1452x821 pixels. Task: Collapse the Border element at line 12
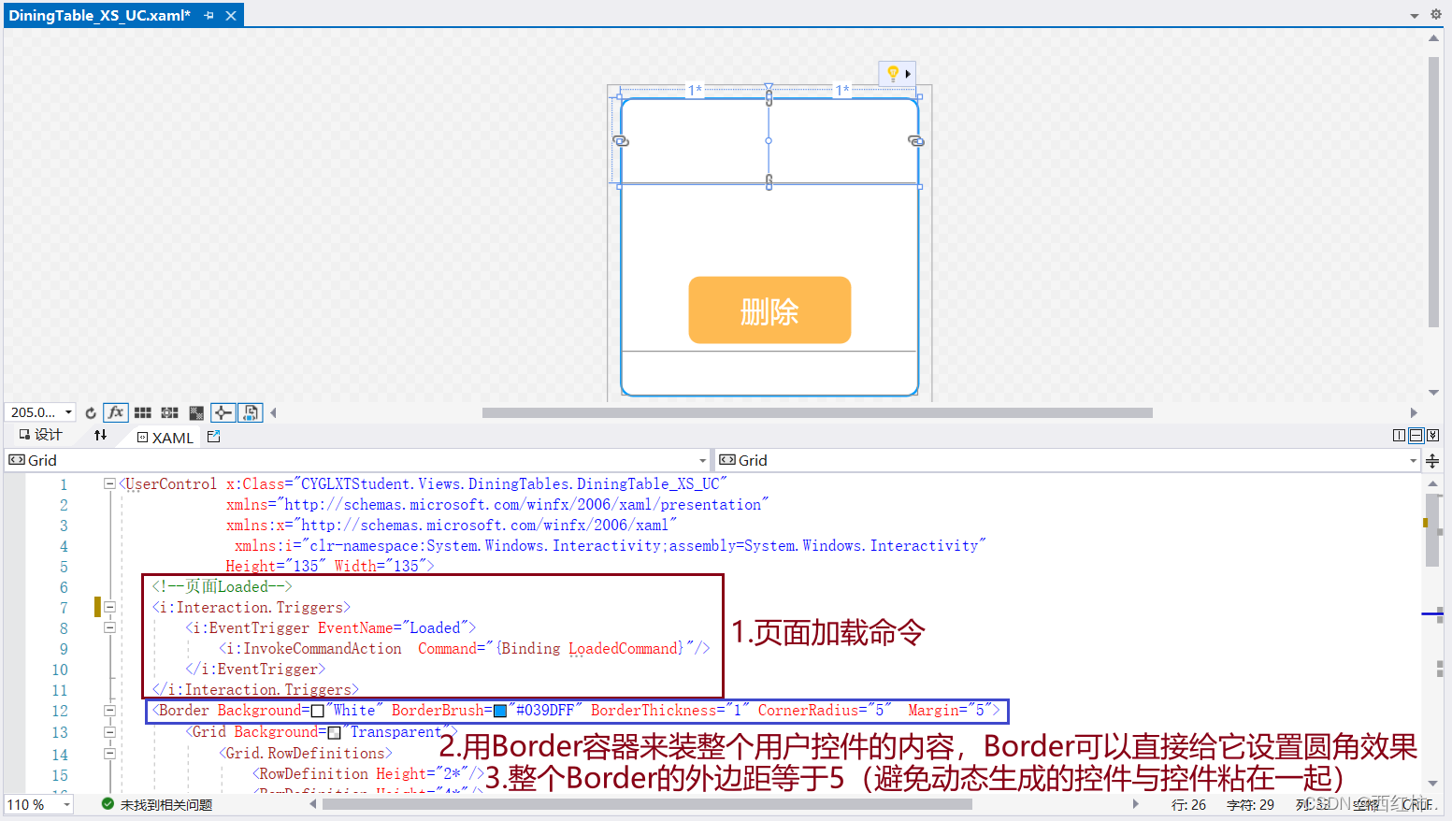[109, 711]
